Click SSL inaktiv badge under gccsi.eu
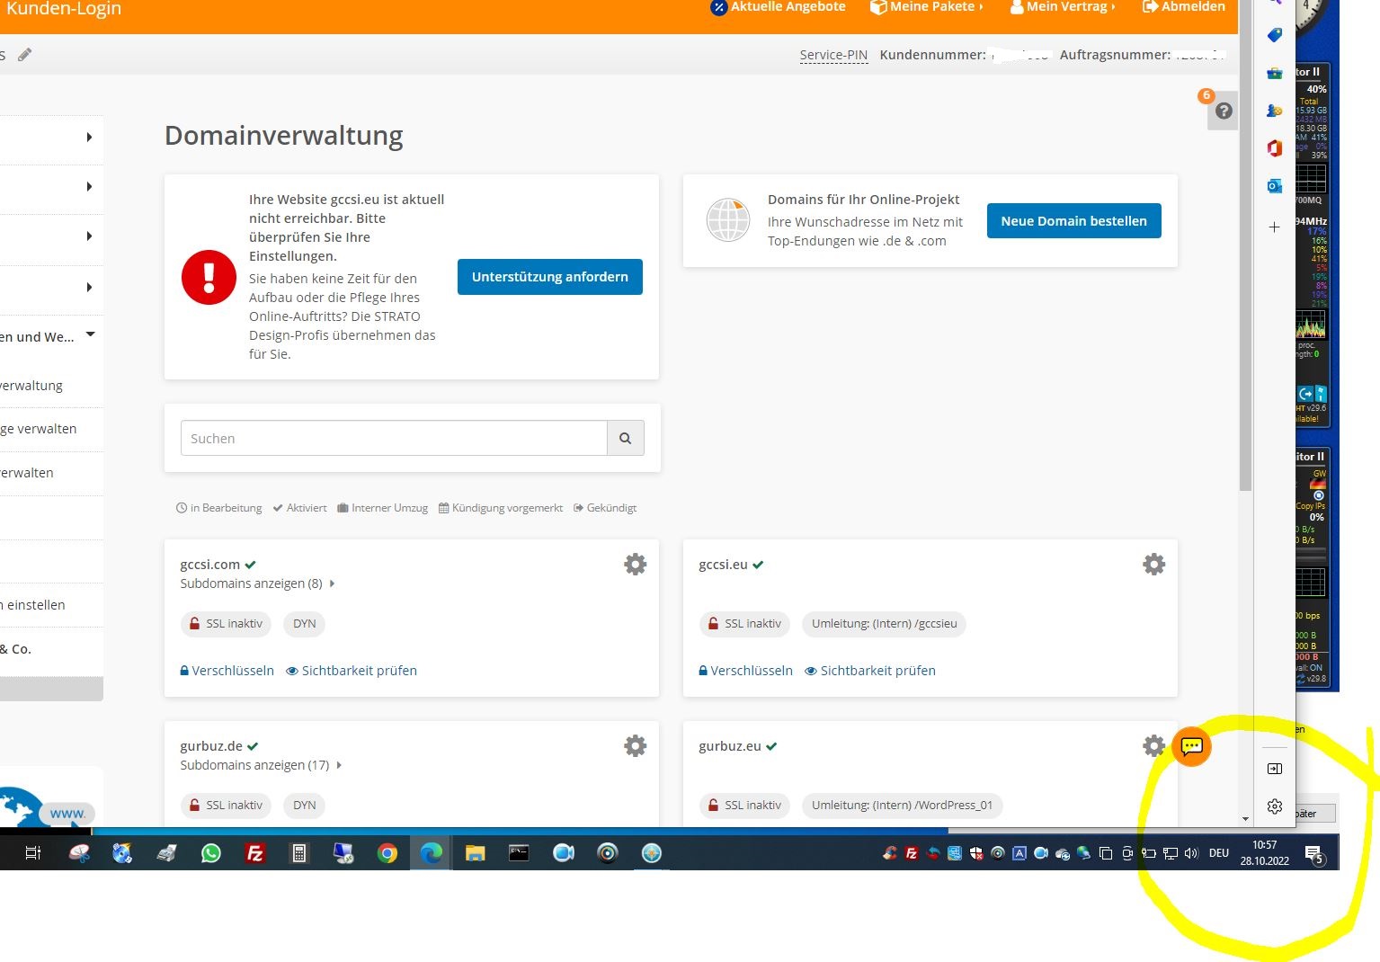The width and height of the screenshot is (1380, 962). click(x=745, y=624)
